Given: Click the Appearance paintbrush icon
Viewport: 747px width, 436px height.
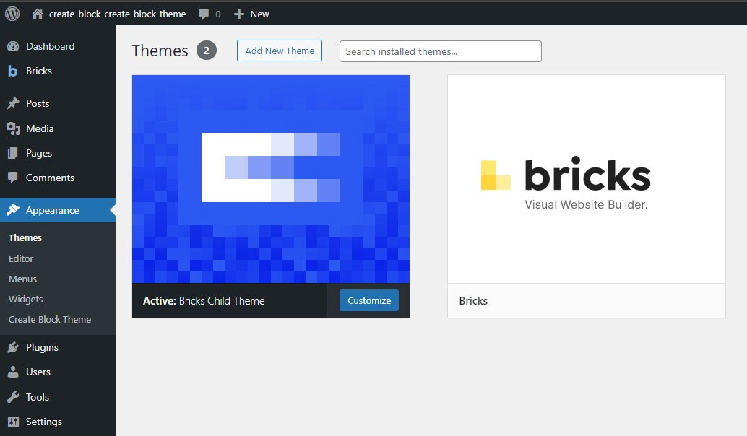Looking at the screenshot, I should click(13, 210).
